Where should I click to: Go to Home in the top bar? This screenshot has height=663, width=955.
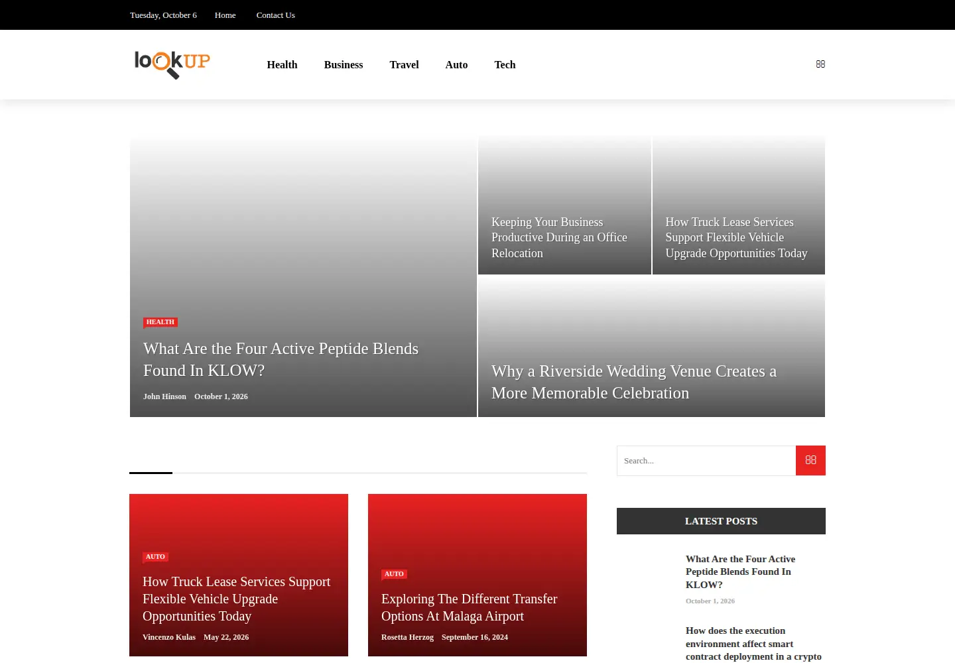tap(225, 15)
